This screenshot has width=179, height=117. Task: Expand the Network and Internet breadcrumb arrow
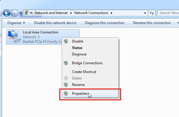(71, 13)
